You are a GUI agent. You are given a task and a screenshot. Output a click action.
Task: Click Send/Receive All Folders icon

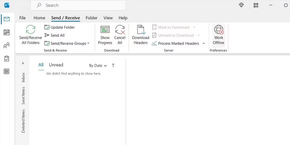click(x=31, y=30)
